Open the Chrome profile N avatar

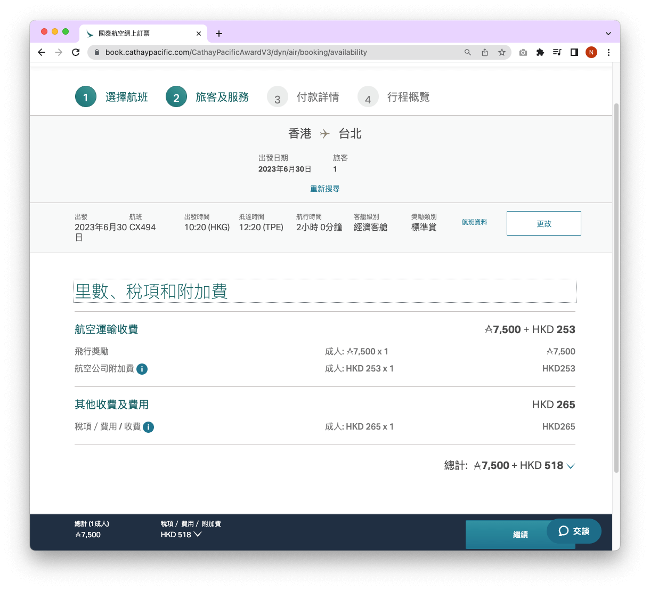click(x=591, y=52)
